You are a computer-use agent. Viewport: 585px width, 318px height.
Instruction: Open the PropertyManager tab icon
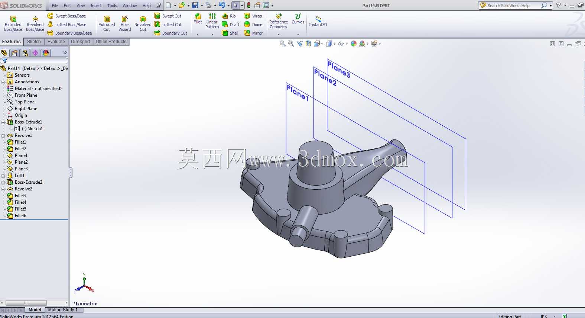pyautogui.click(x=14, y=53)
